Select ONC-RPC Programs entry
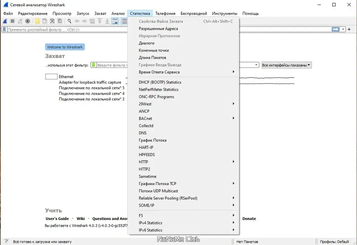Viewport: 357px width, 245px height. point(183,97)
